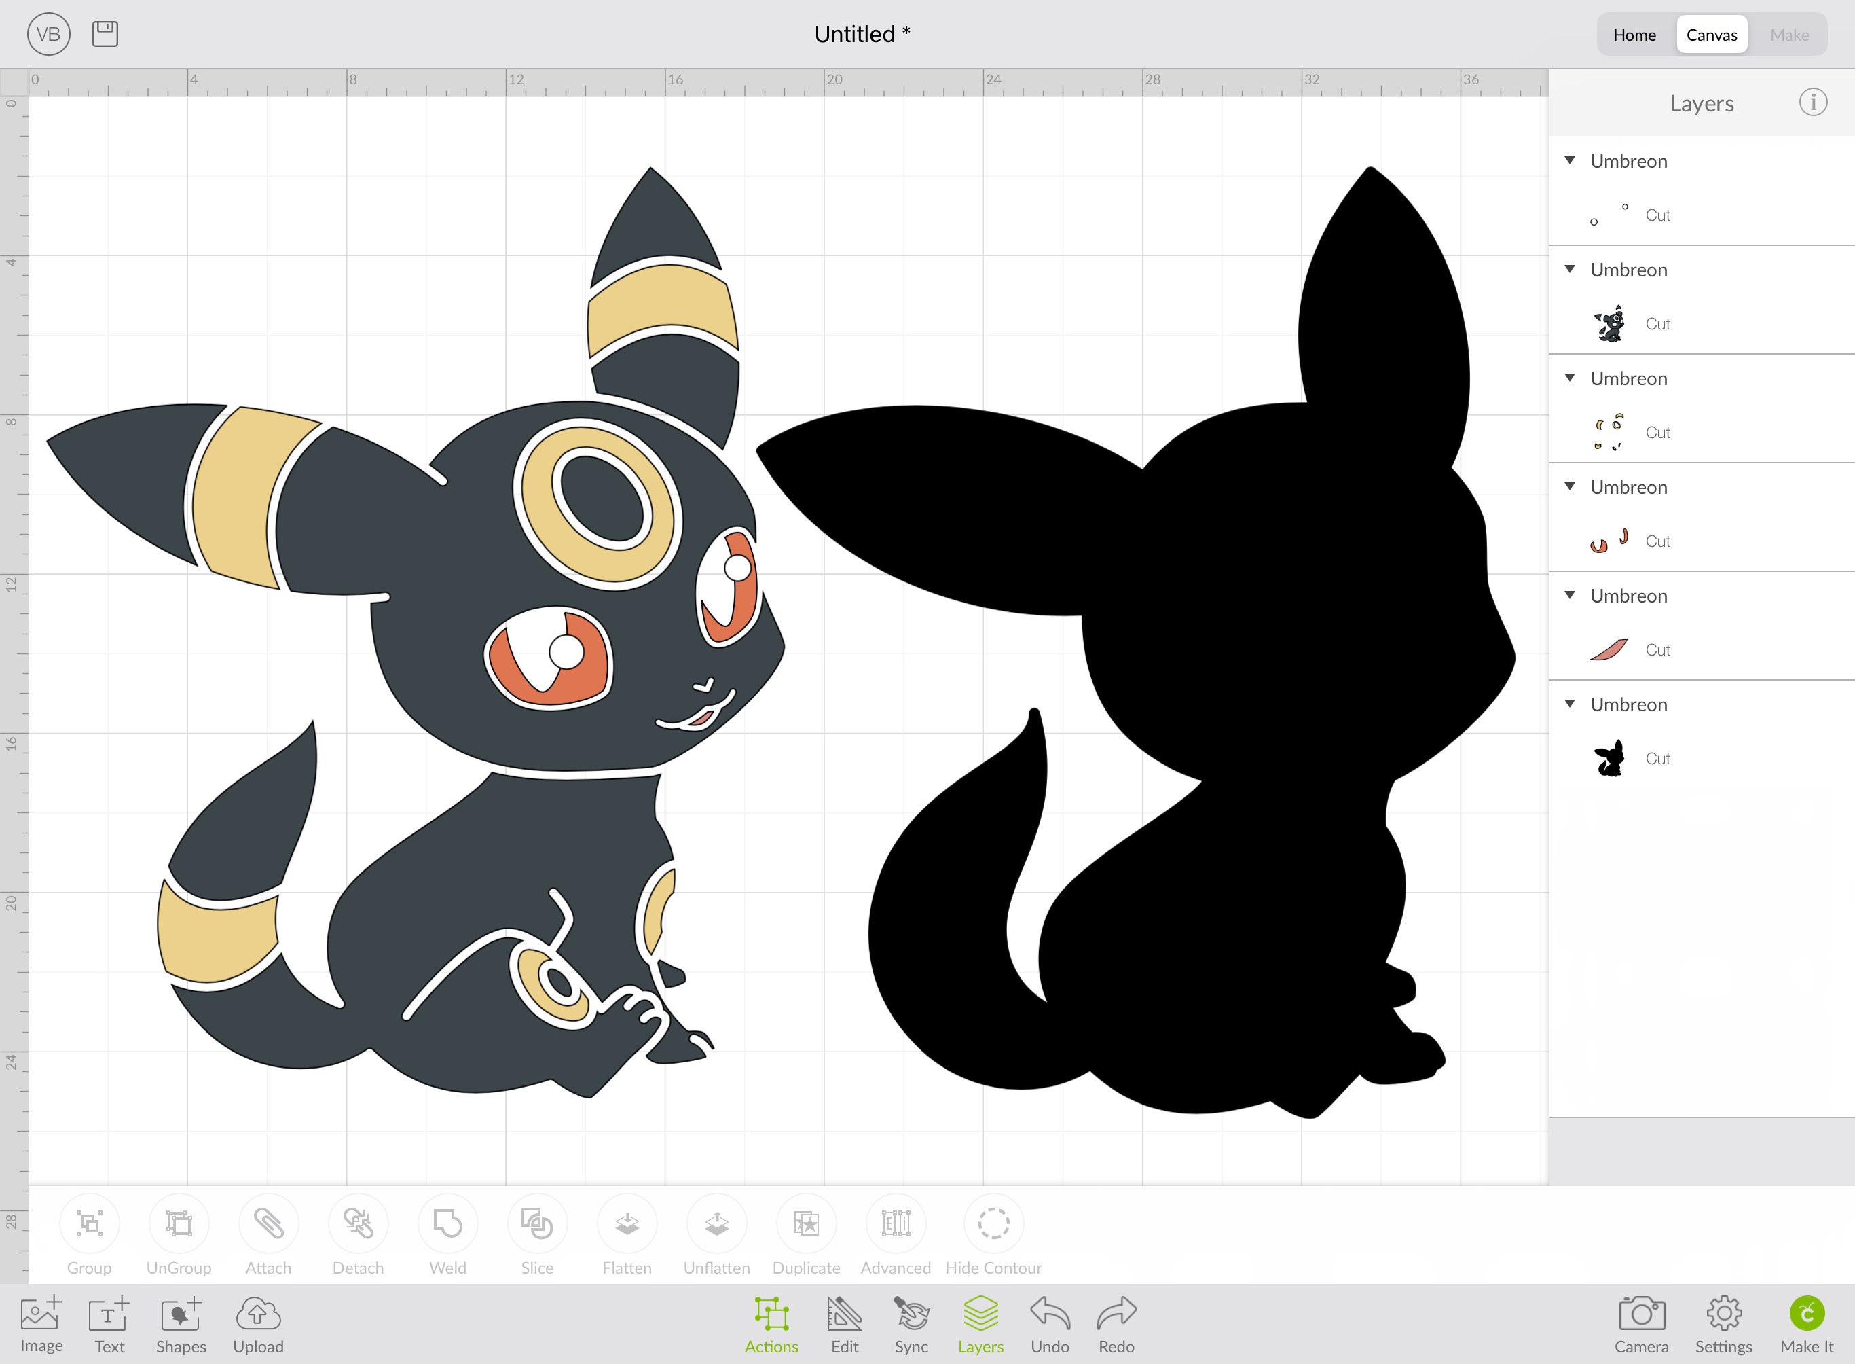1855x1364 pixels.
Task: Redo the last action
Action: (1116, 1325)
